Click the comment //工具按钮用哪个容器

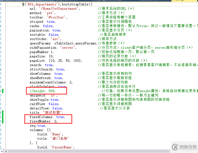click(x=117, y=17)
